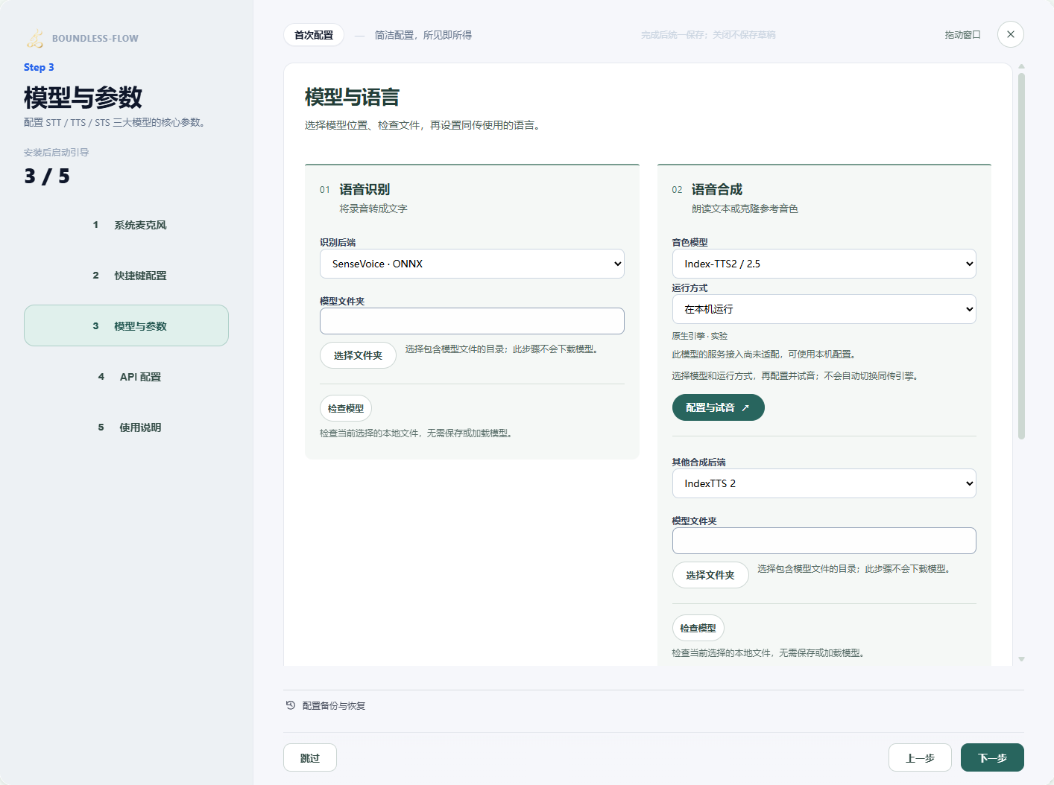Click the scrollbar down arrow
The image size is (1054, 785).
coord(1021,659)
